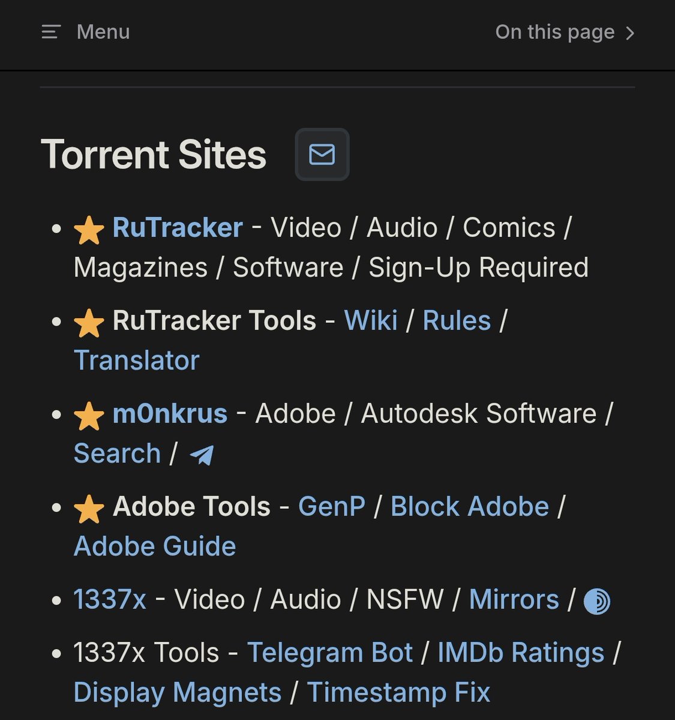Click the Sign-Up Required text
Screen dimensions: 675x720
coord(478,267)
